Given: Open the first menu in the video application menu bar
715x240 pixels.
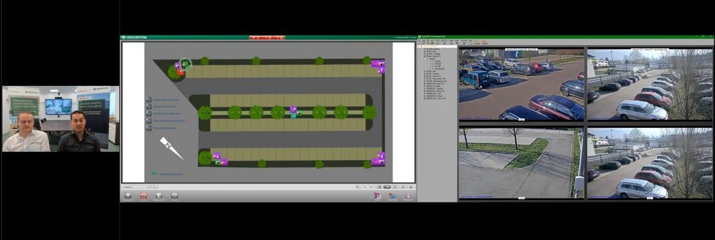Looking at the screenshot, I should pyautogui.click(x=420, y=40).
